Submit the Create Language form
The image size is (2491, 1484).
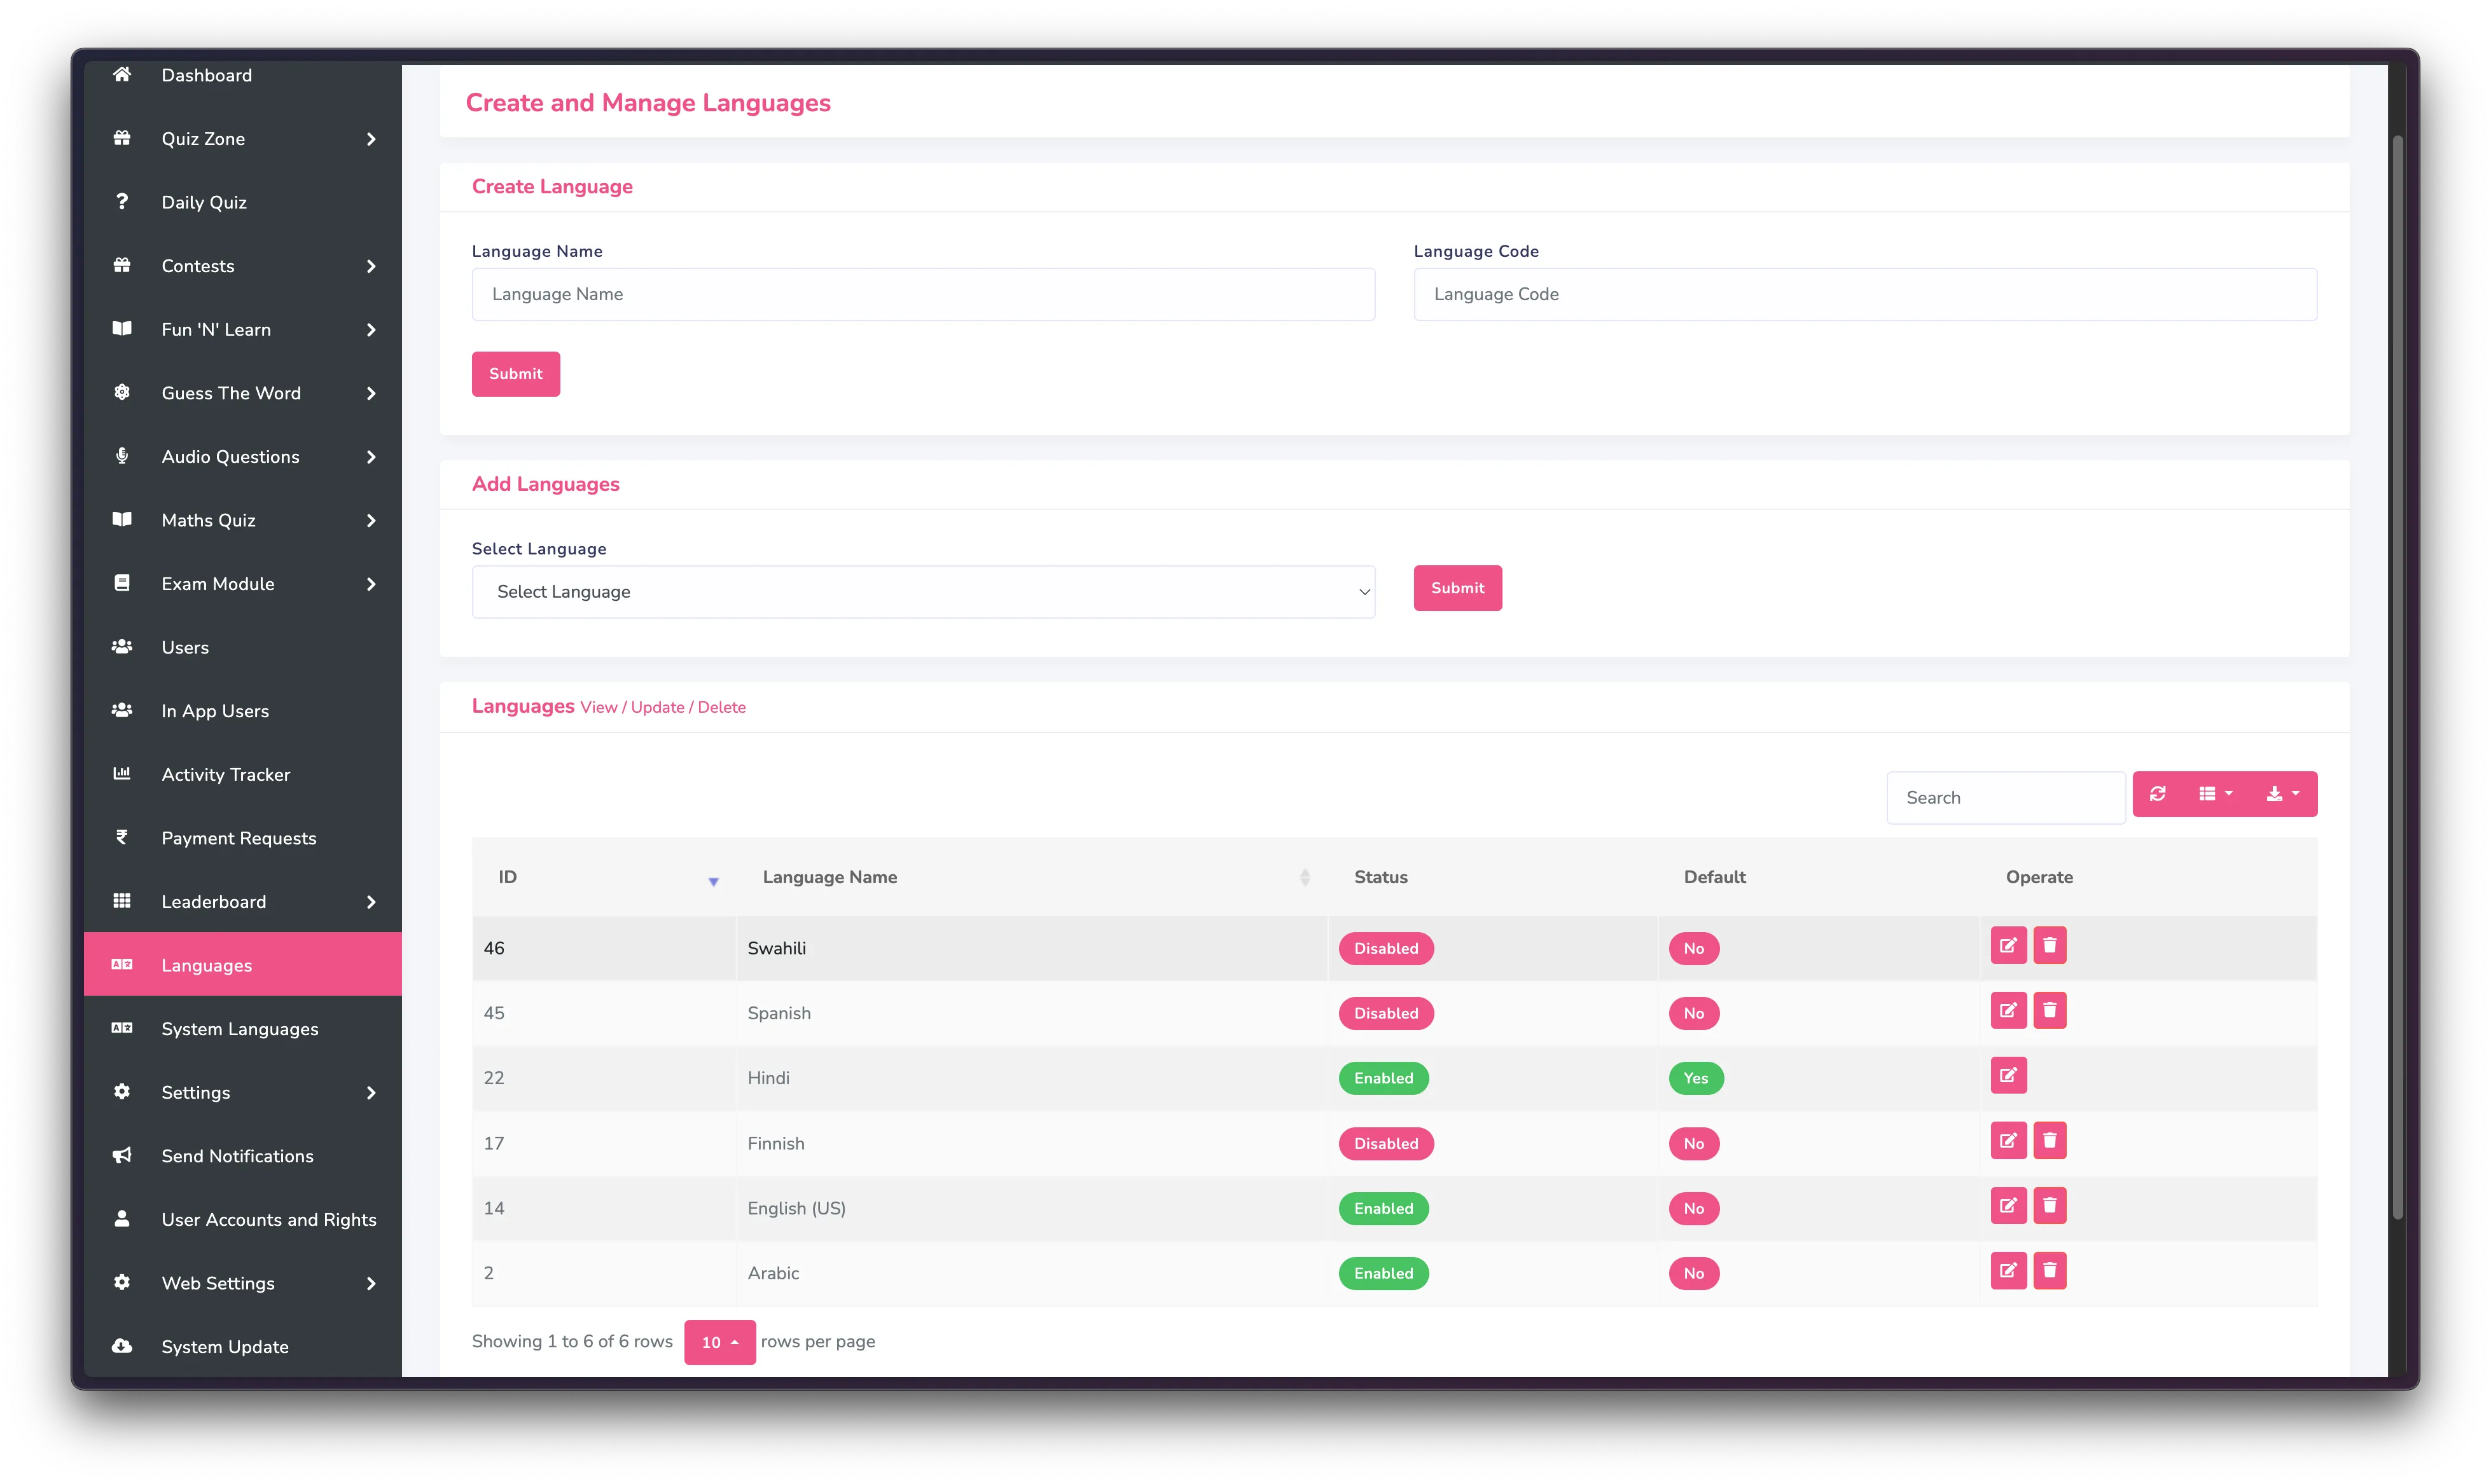[x=515, y=373]
